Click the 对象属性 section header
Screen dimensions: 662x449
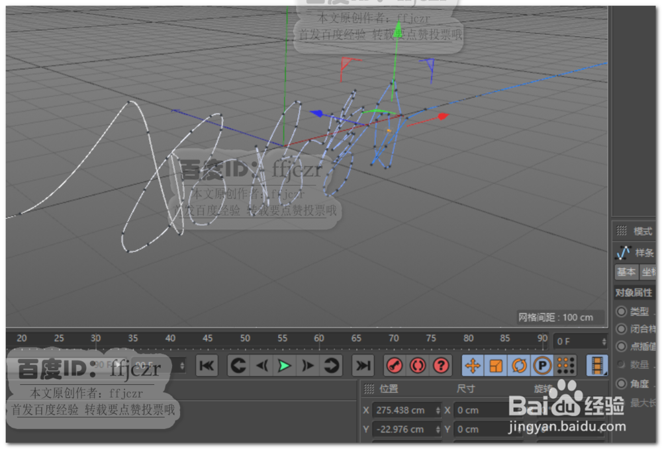(634, 292)
